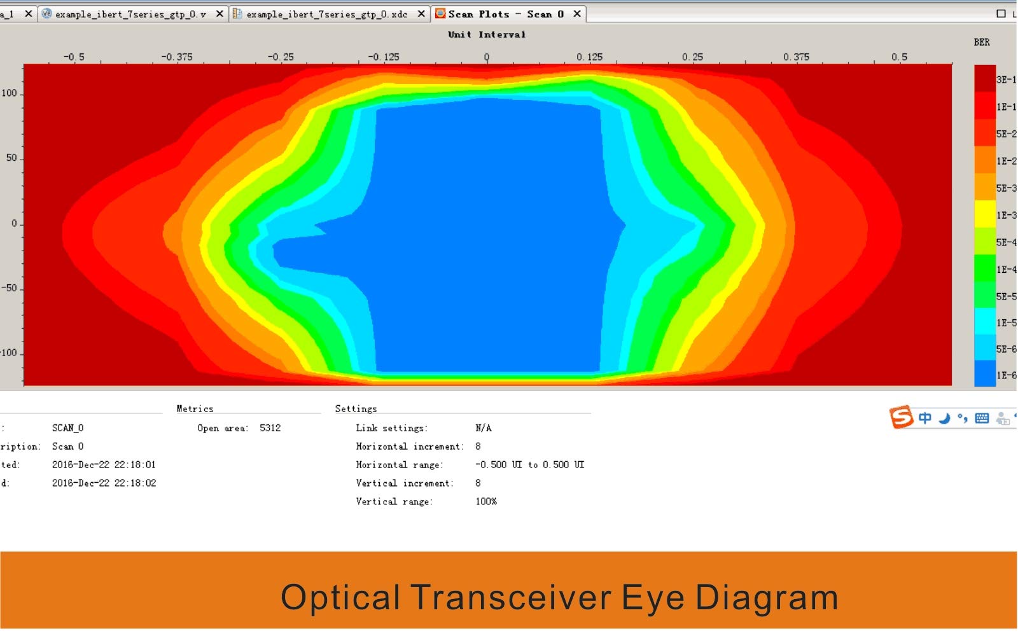Click the Open area value 5312

[270, 428]
